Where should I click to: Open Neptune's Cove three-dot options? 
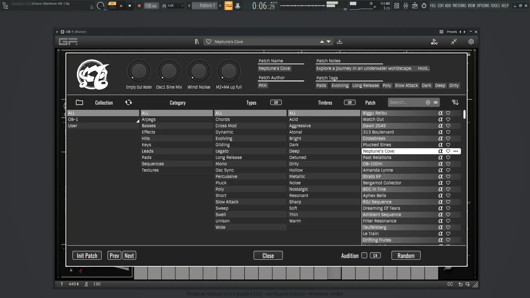click(455, 151)
